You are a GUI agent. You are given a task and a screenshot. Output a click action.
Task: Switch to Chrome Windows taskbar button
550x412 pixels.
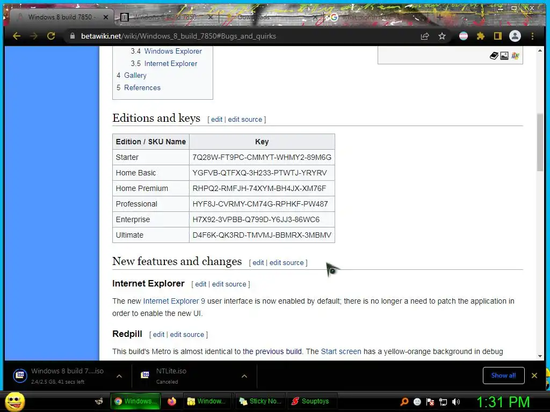(x=135, y=401)
